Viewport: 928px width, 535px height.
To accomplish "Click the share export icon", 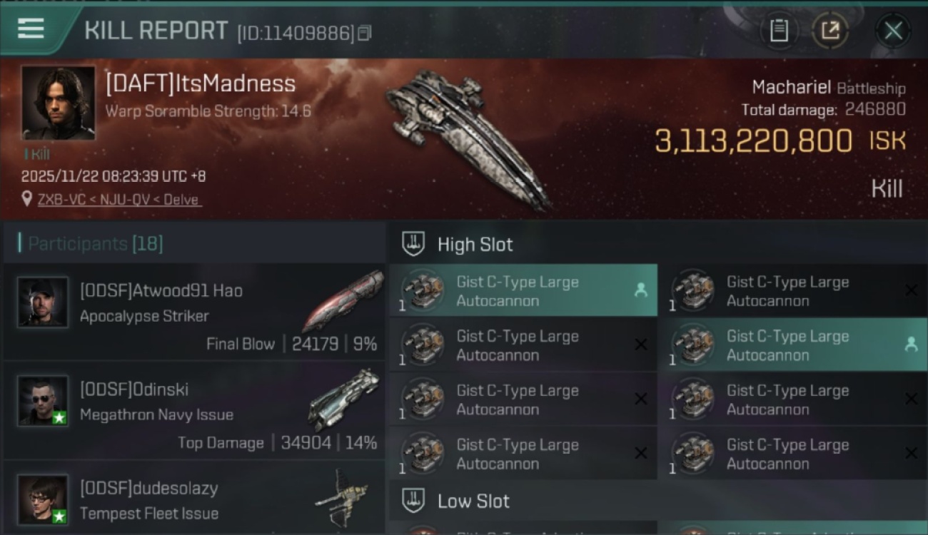I will (830, 31).
